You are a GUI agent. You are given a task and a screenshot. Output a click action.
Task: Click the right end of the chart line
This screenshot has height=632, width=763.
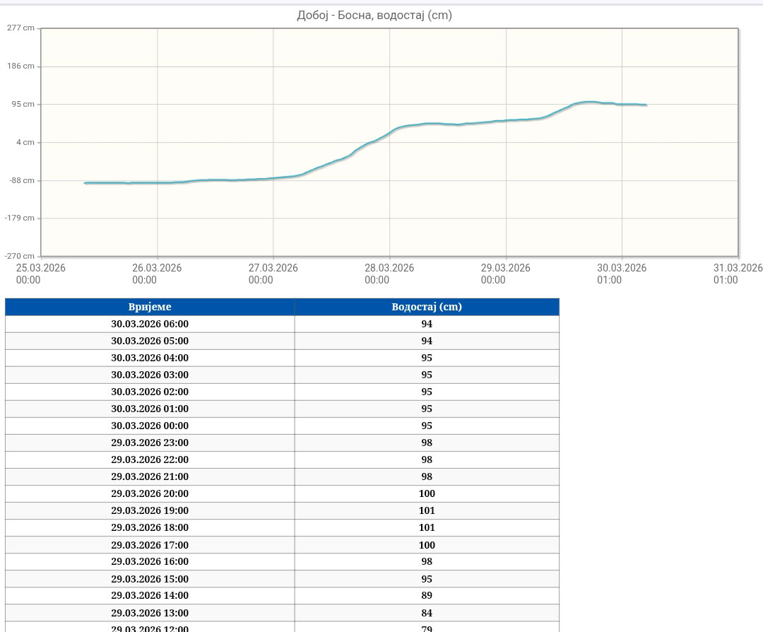point(646,105)
